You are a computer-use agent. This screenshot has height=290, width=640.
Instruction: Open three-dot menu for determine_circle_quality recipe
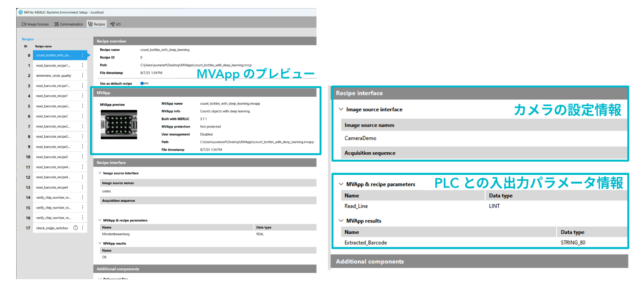[x=82, y=75]
